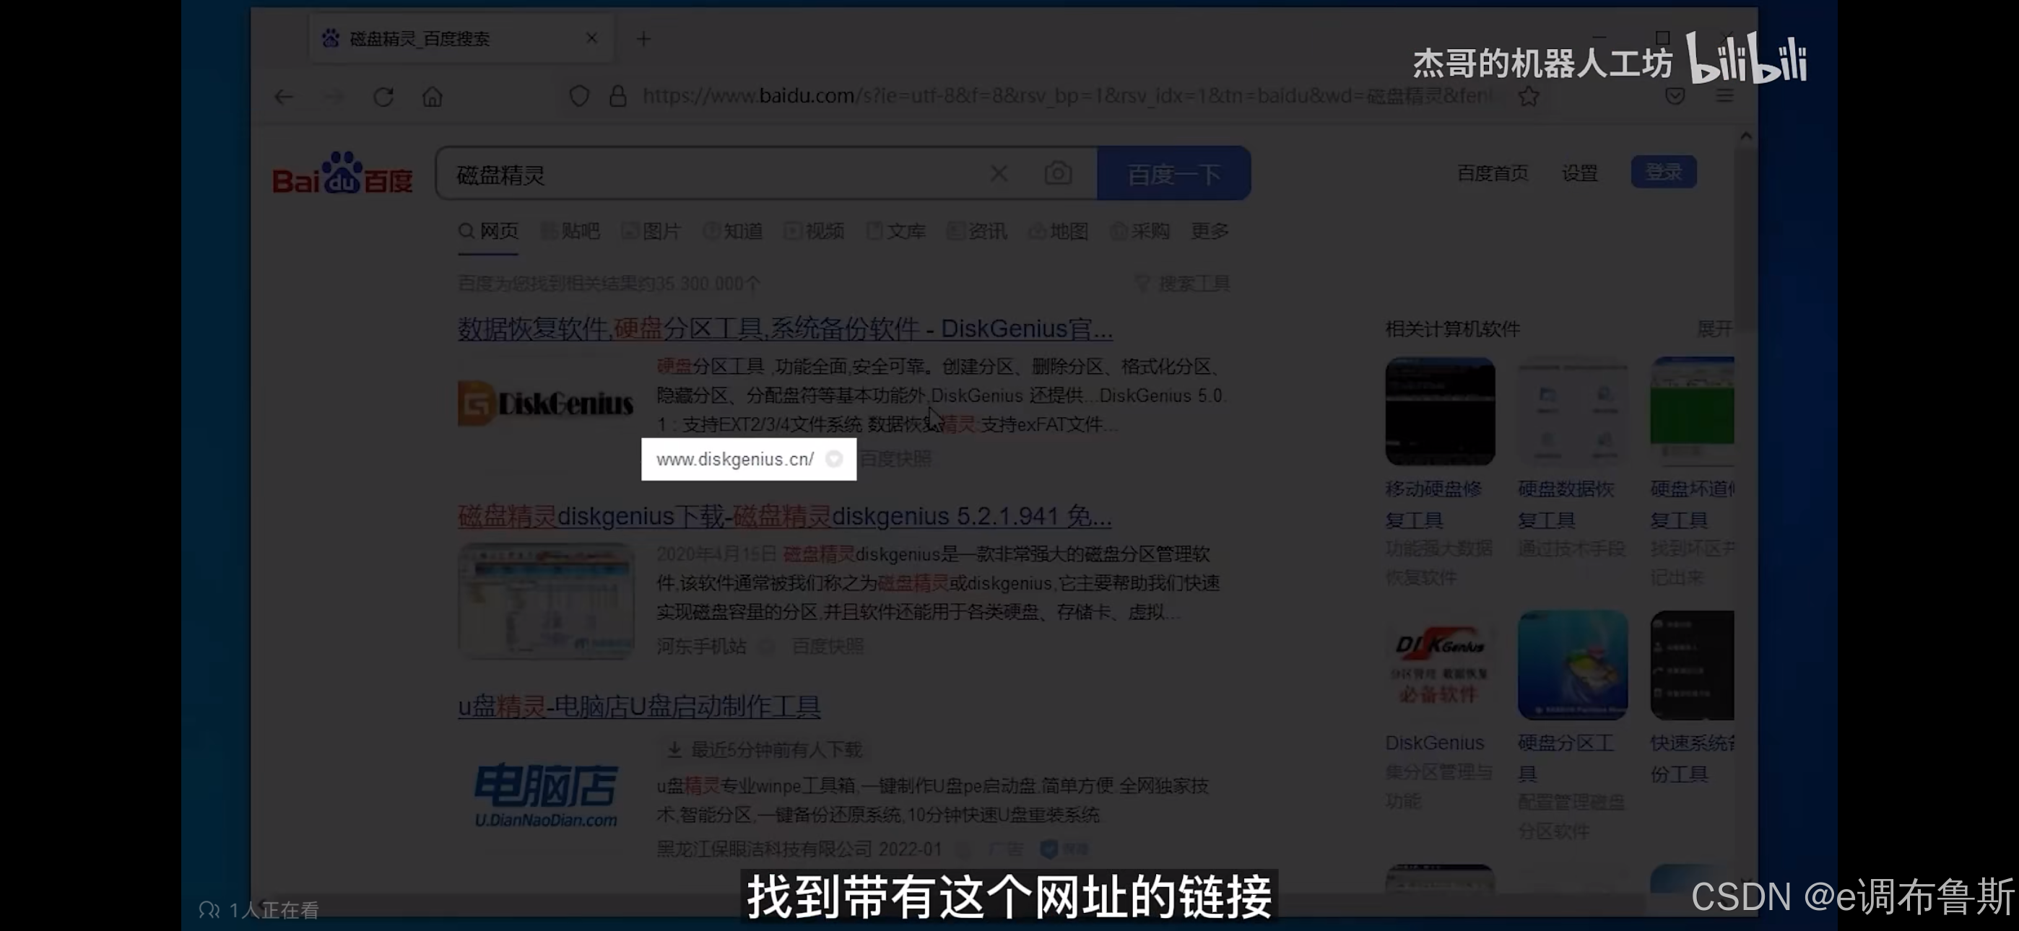The height and width of the screenshot is (931, 2019).
Task: Click 移动硬盘修复工具 thumbnail
Action: [x=1440, y=411]
